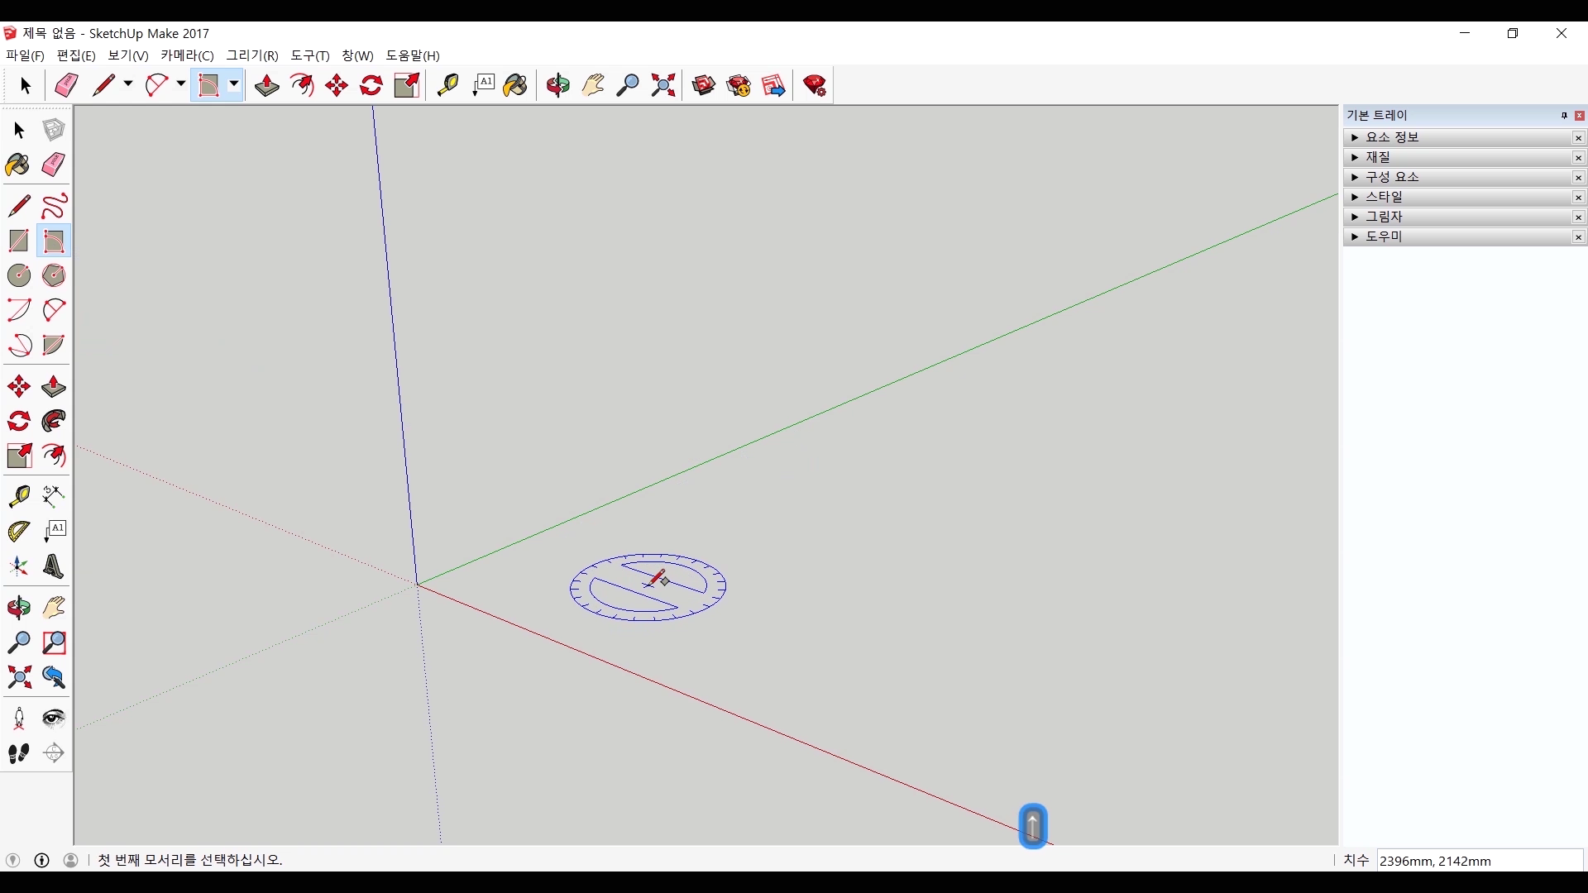1588x893 pixels.
Task: Close the 그림자 panel with its X button
Action: coord(1578,217)
